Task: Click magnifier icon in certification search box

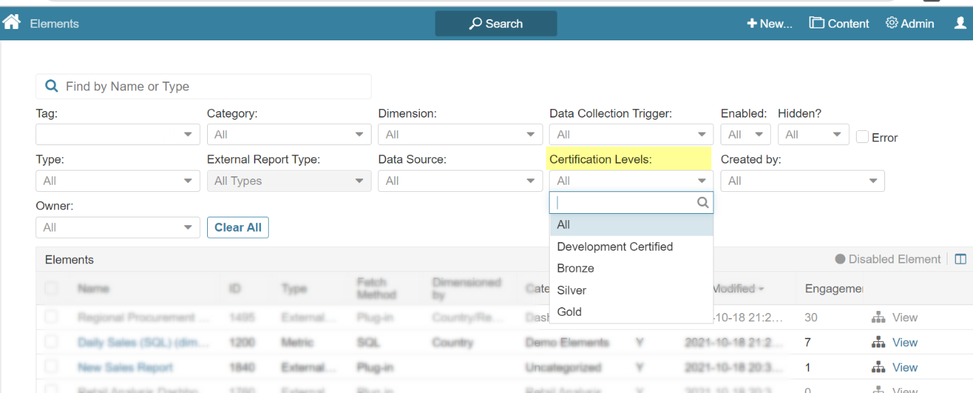Action: (x=703, y=203)
